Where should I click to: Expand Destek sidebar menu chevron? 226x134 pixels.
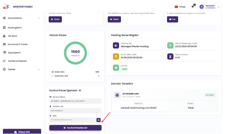pos(39,69)
